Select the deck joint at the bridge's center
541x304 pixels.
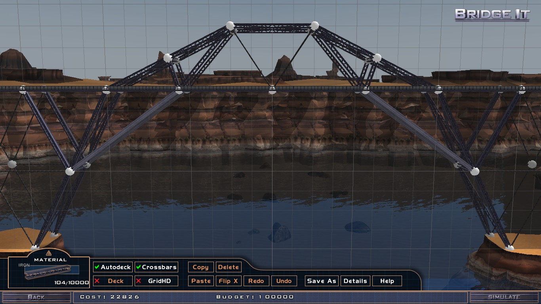click(272, 89)
